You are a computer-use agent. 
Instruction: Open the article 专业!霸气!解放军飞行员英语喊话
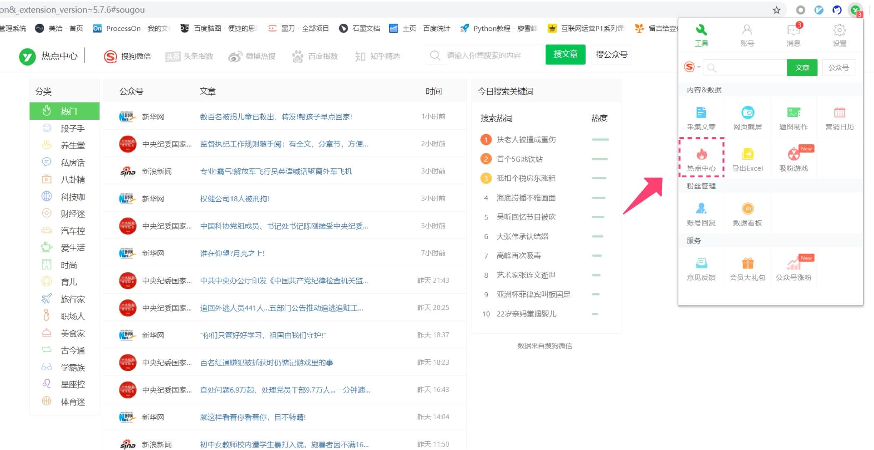(276, 171)
